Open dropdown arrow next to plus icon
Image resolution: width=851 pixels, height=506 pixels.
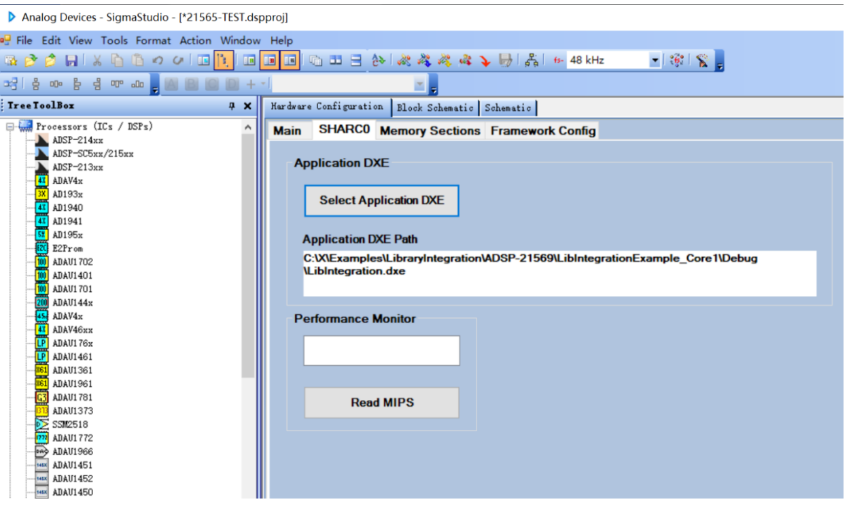pyautogui.click(x=263, y=84)
